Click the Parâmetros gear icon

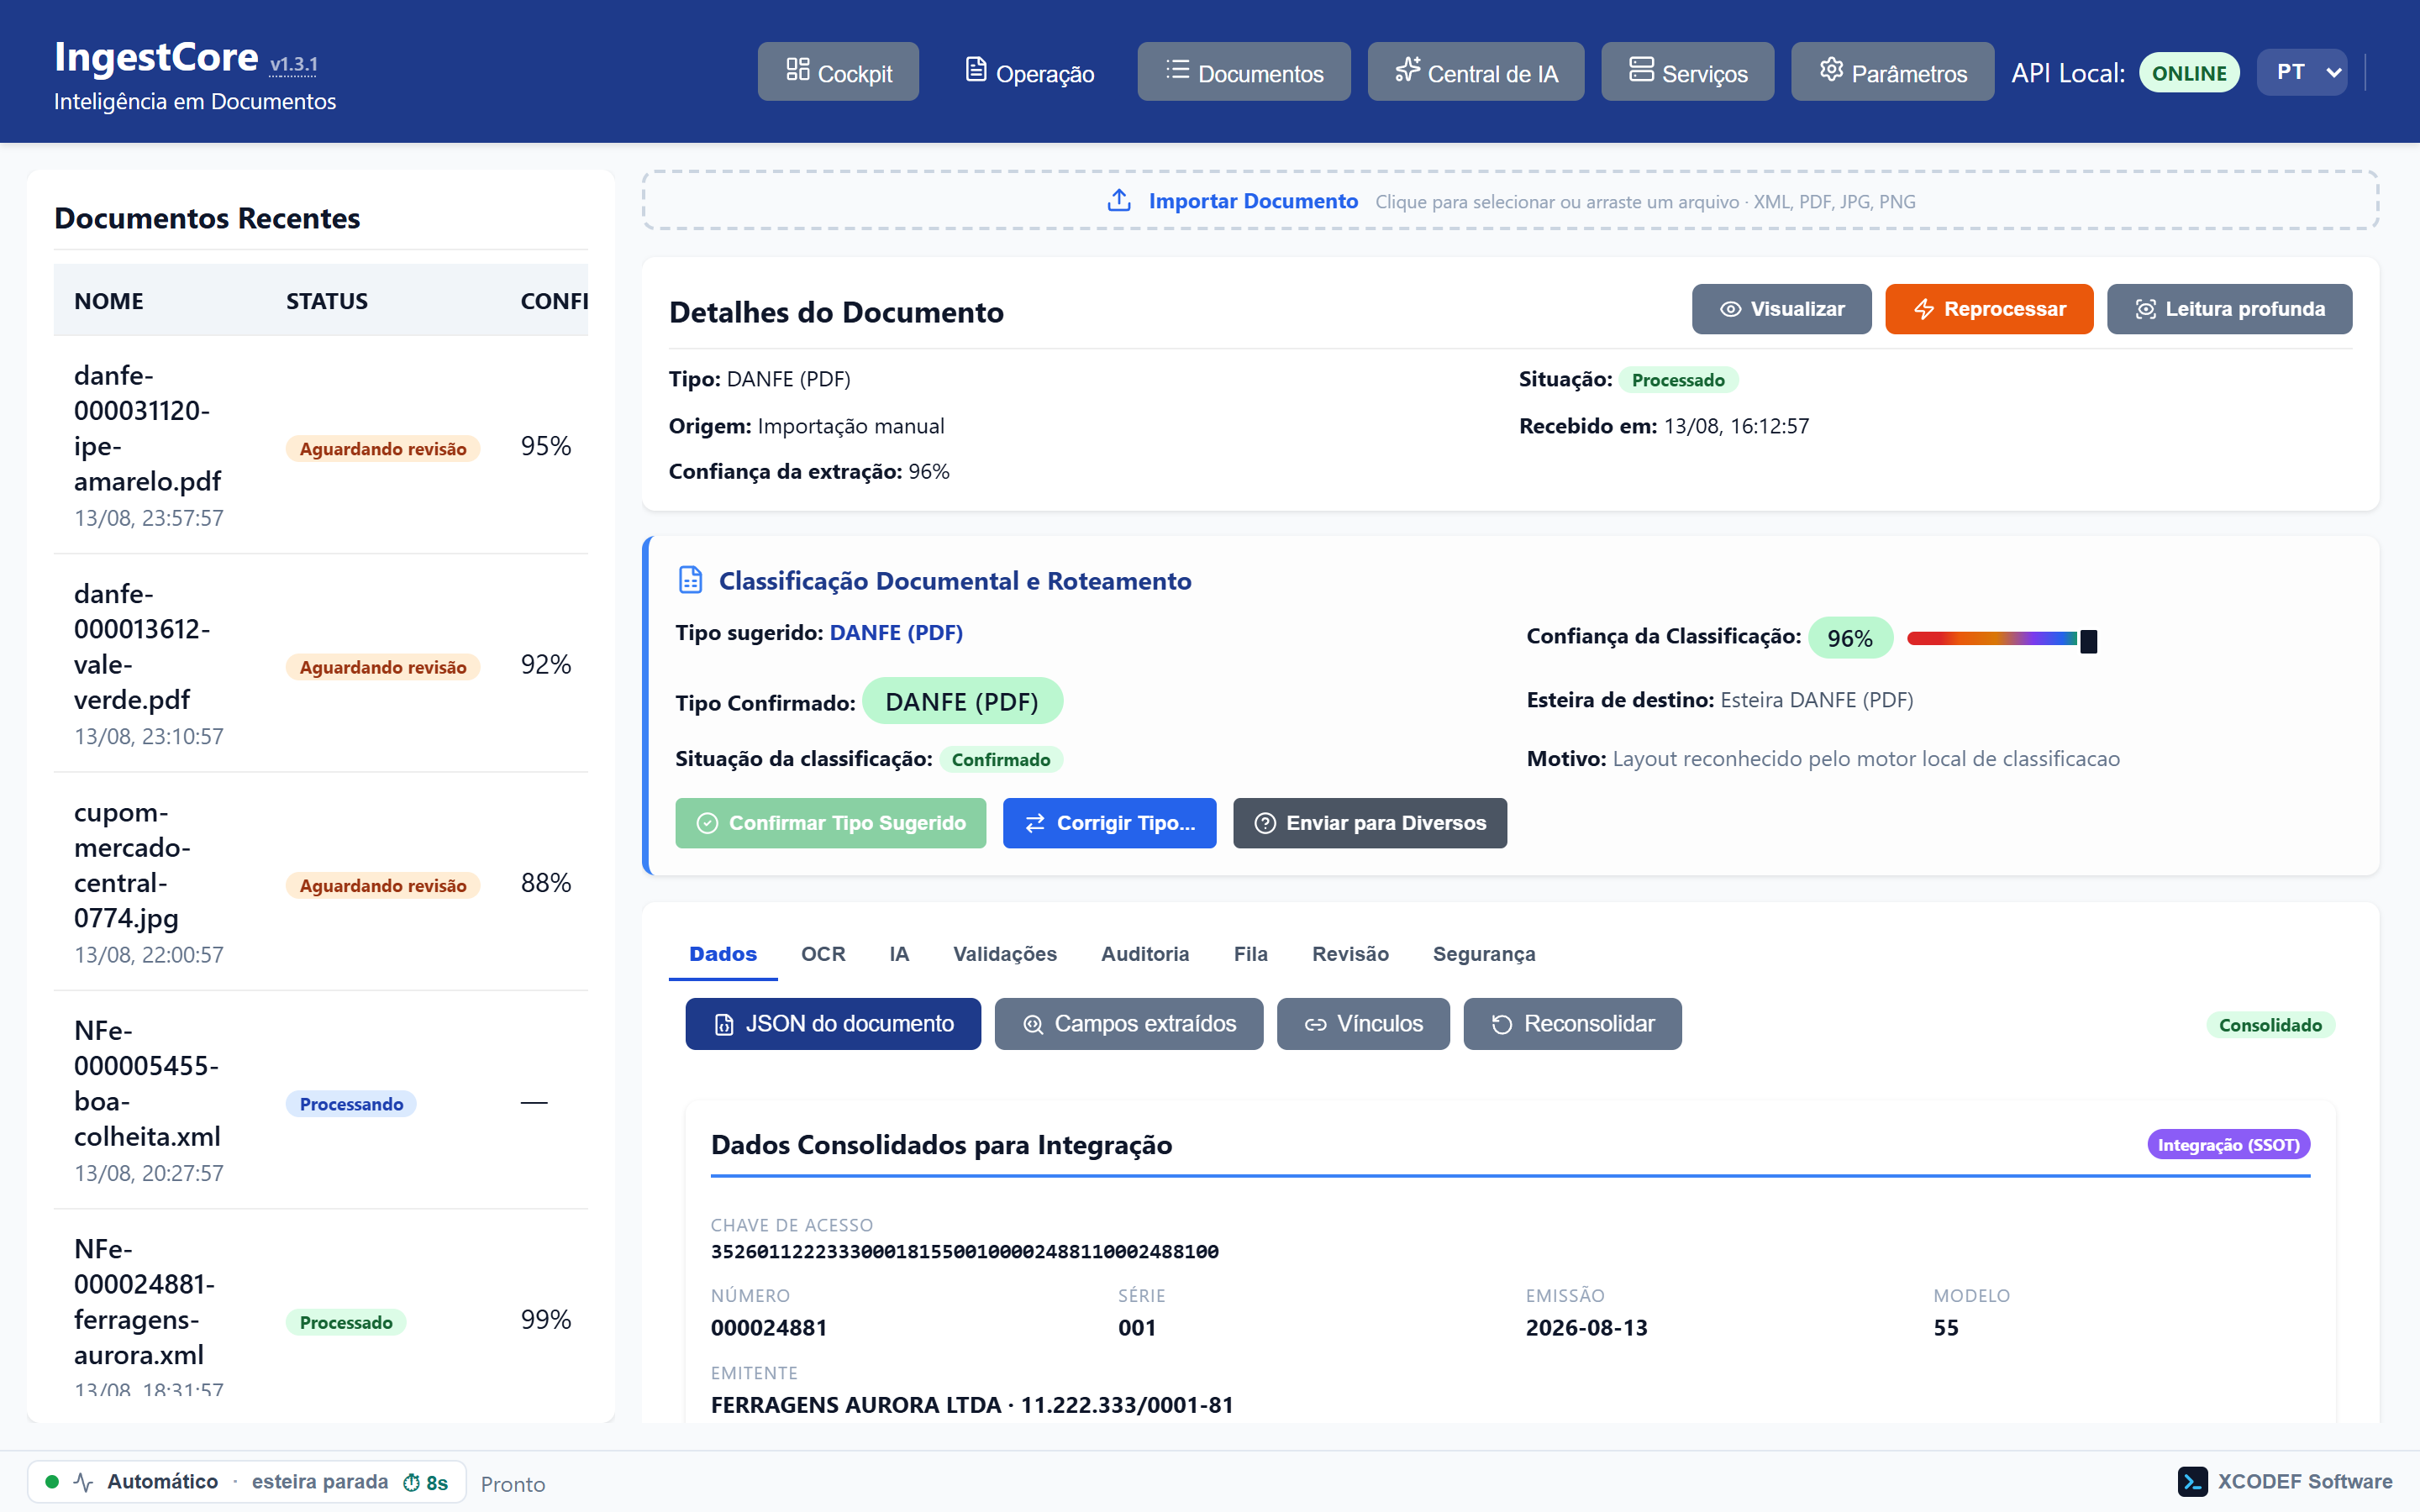tap(1831, 70)
